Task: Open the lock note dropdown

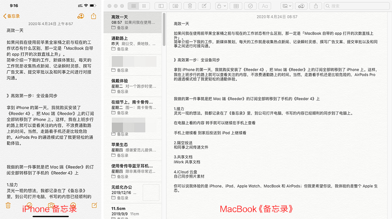Action: (221, 6)
